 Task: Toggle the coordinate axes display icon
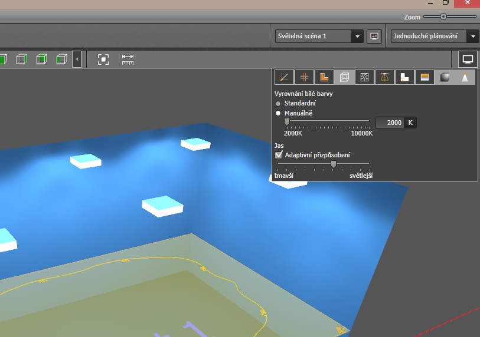click(x=285, y=77)
